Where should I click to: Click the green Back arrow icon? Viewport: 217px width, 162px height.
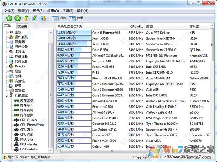pyautogui.click(x=9, y=18)
